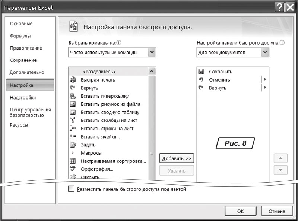Click the OK button
This screenshot has height=221, width=298.
(x=240, y=211)
